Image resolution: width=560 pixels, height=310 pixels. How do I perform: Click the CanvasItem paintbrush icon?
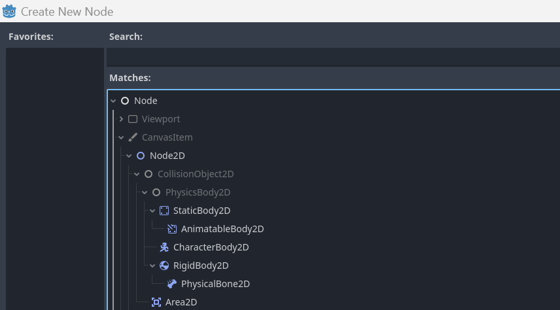coord(133,137)
